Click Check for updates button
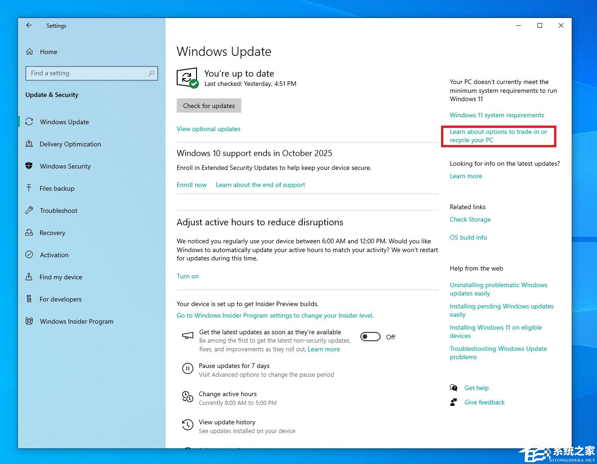This screenshot has height=464, width=597. click(209, 106)
